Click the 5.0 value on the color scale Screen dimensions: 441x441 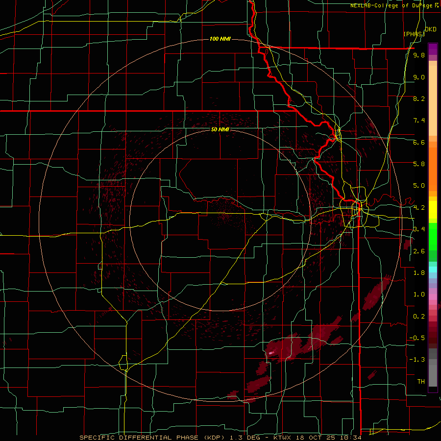(419, 186)
